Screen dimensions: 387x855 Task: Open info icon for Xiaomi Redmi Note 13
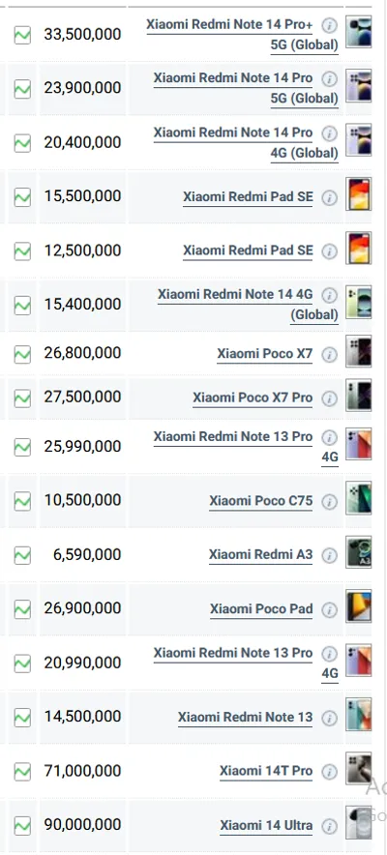pyautogui.click(x=329, y=718)
